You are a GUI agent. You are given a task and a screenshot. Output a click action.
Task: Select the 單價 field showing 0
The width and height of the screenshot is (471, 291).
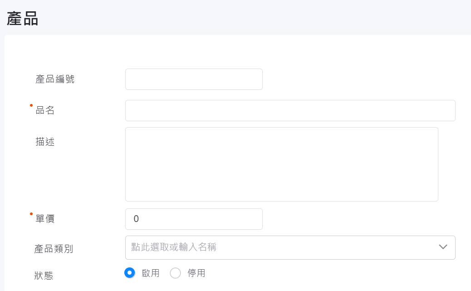[194, 219]
